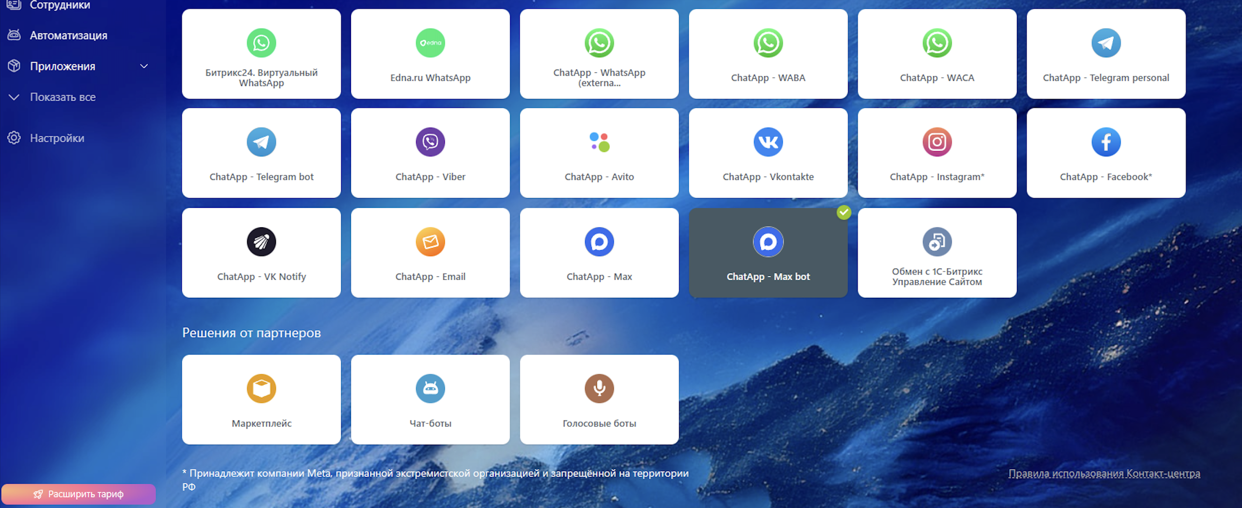1242x508 pixels.
Task: Click the Маркетплейс box icon
Action: (262, 389)
